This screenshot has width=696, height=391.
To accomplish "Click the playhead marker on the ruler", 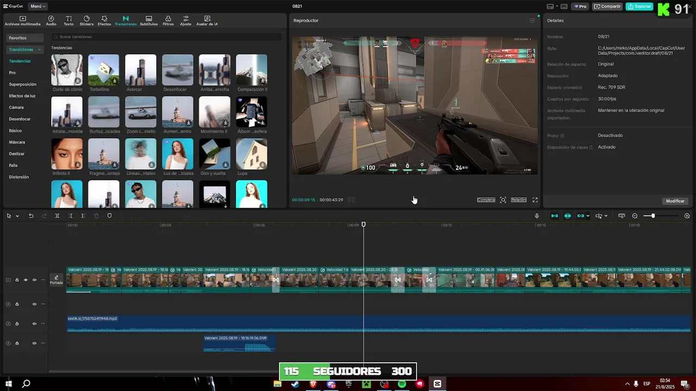I will 364,224.
